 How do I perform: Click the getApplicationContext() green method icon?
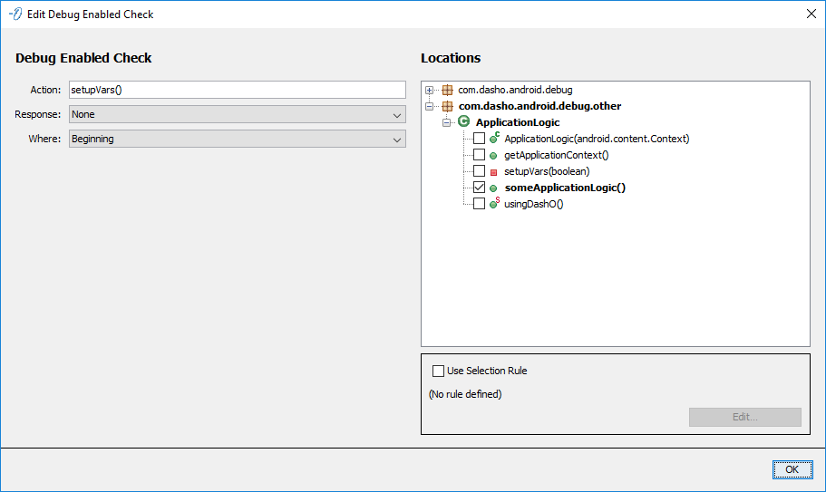pos(493,155)
